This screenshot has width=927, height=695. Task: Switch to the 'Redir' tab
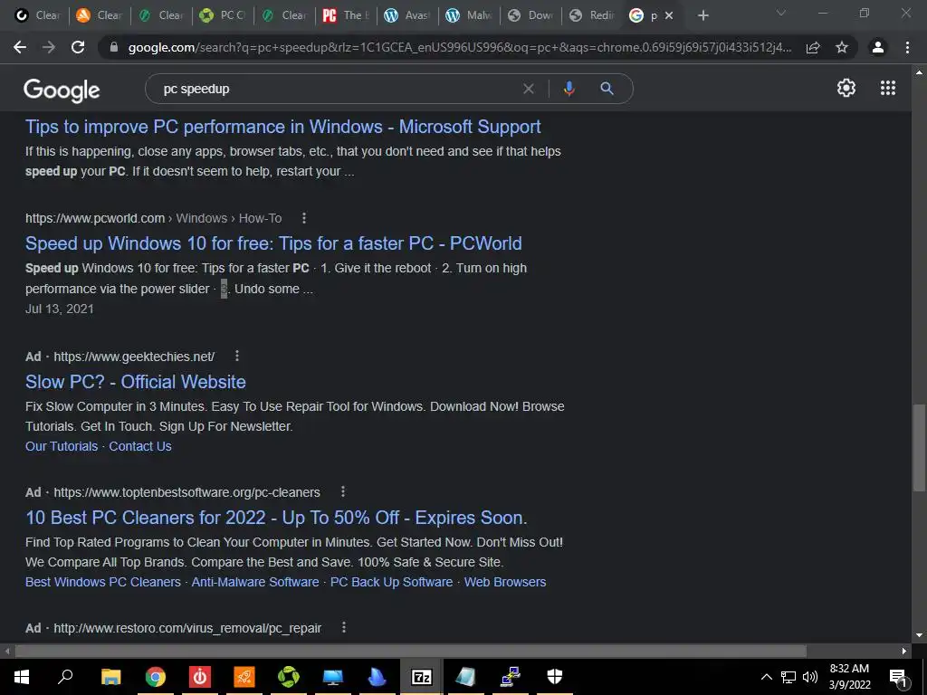[x=592, y=15]
